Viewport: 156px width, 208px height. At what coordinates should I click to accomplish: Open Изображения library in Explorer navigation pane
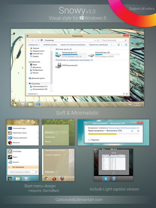(36, 70)
